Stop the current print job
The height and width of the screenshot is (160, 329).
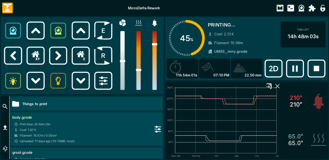click(316, 68)
